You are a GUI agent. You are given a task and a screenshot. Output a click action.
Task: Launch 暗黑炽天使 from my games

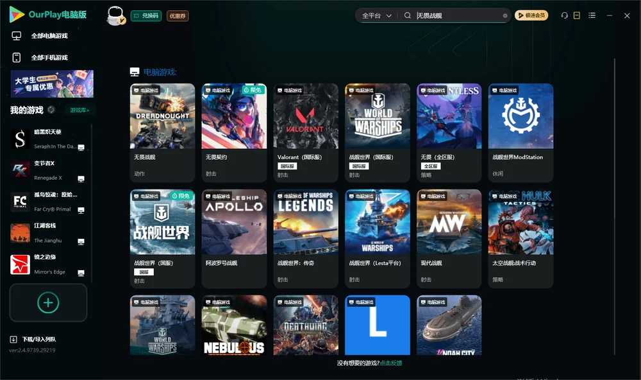click(48, 139)
